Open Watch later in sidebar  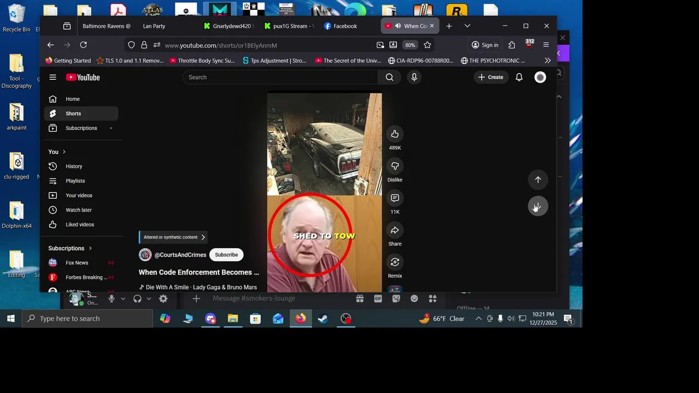pyautogui.click(x=81, y=210)
